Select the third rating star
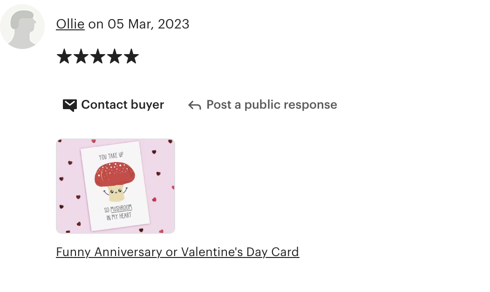This screenshot has height=292, width=490. [98, 56]
